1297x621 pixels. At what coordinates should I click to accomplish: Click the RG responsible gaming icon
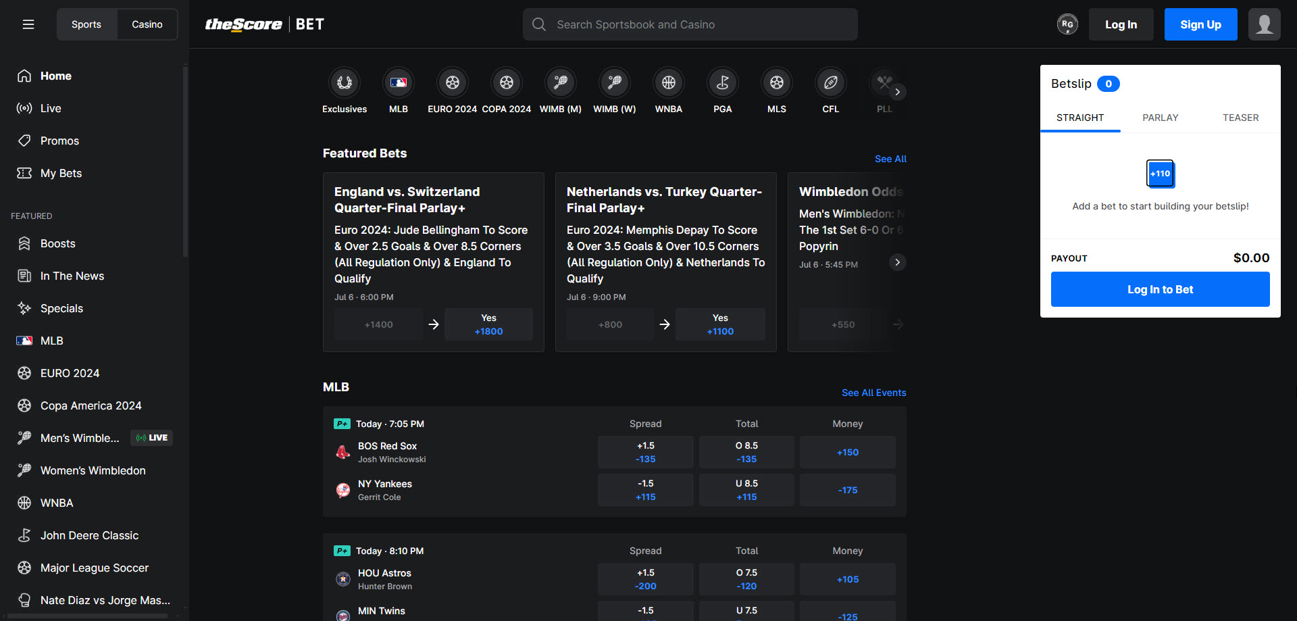(x=1067, y=24)
